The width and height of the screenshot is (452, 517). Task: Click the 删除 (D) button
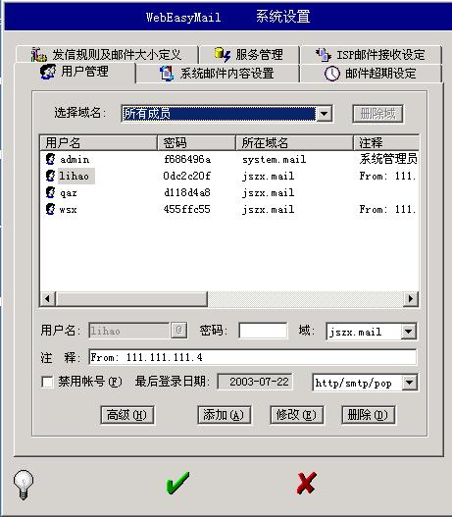coord(369,415)
